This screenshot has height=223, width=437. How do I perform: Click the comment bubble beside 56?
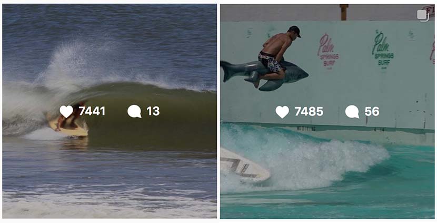click(x=352, y=112)
